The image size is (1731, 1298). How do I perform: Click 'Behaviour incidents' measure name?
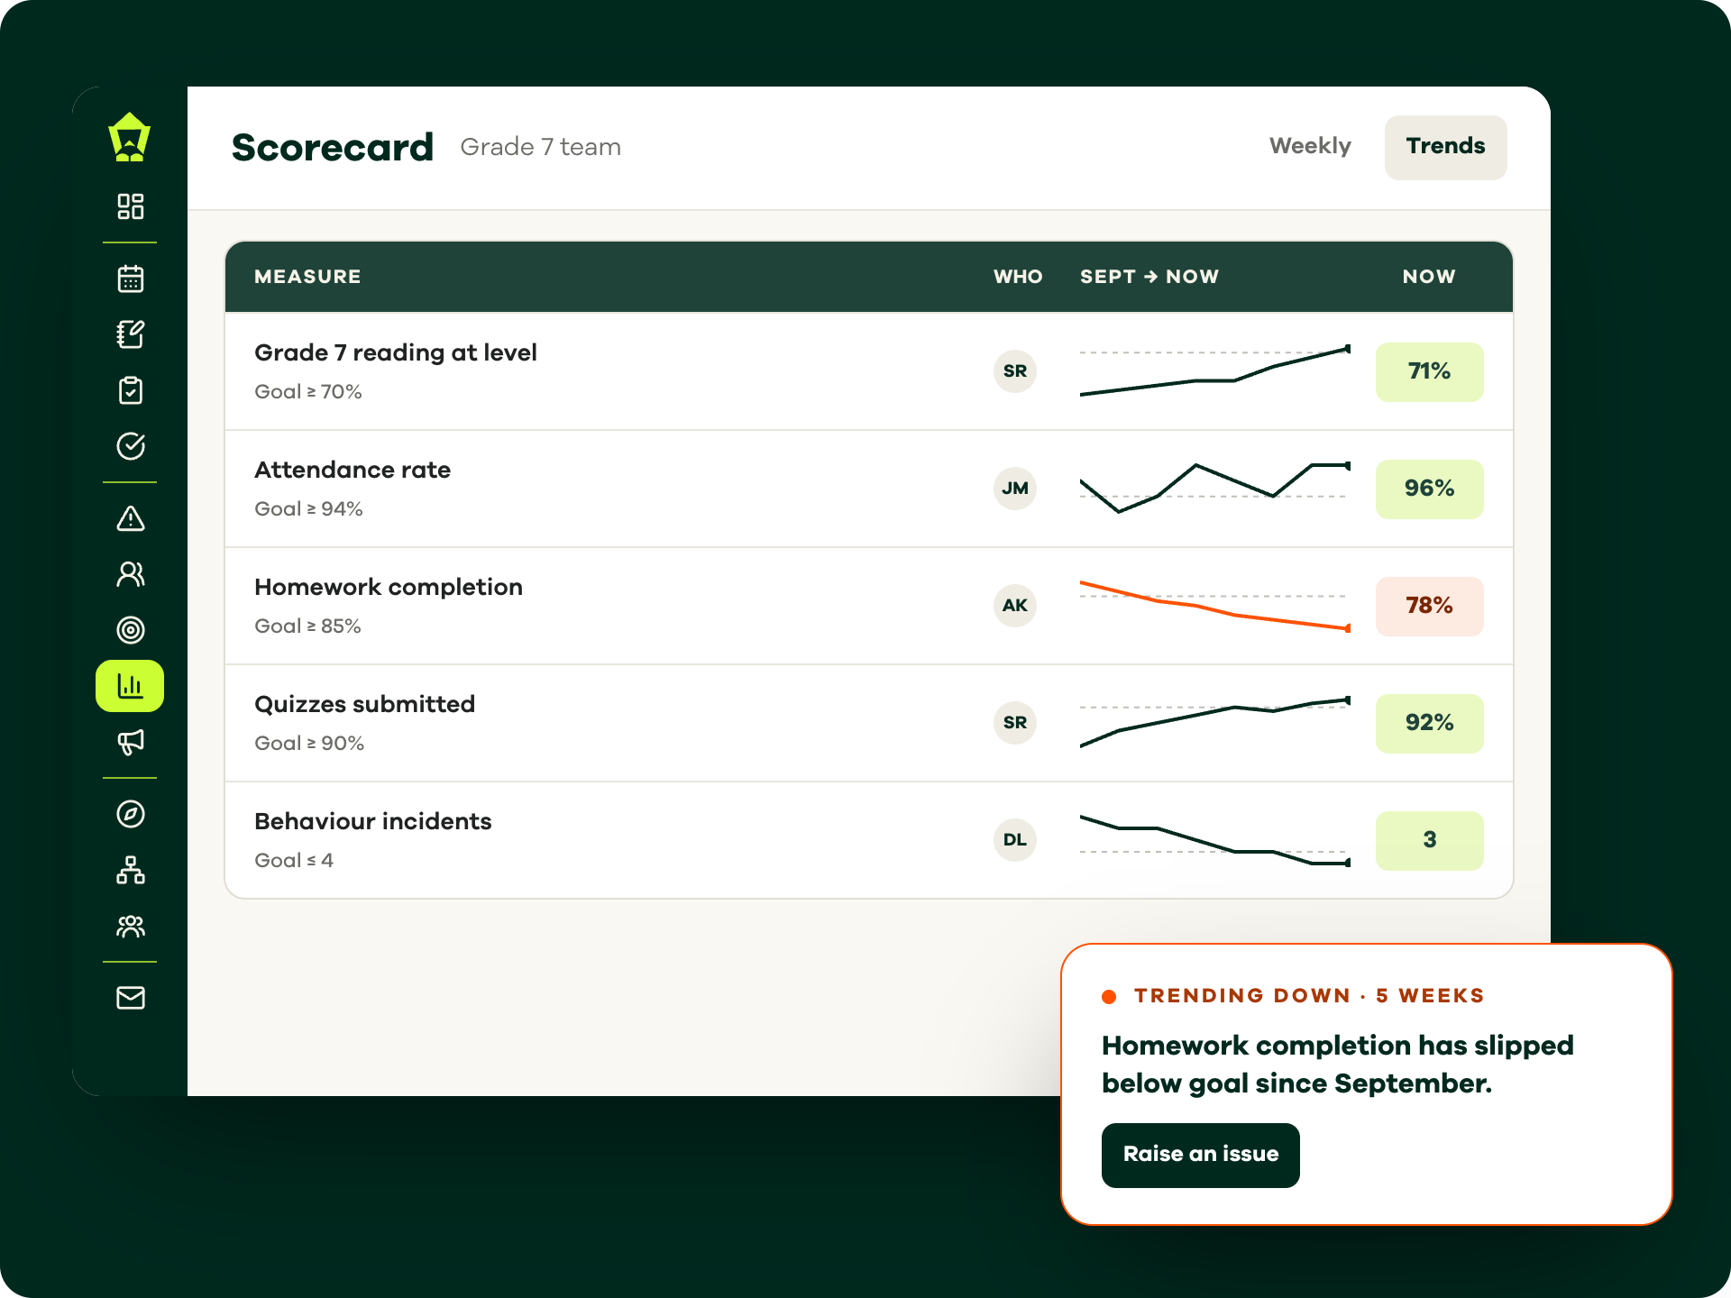[373, 821]
